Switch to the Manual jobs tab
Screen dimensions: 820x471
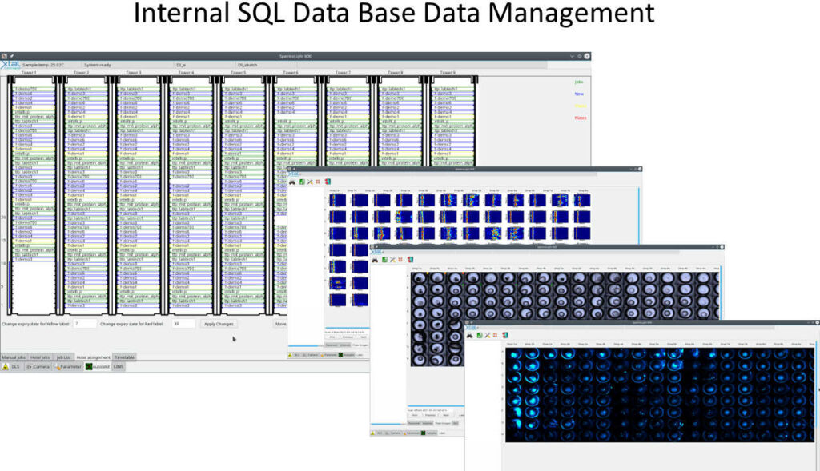[x=14, y=357]
